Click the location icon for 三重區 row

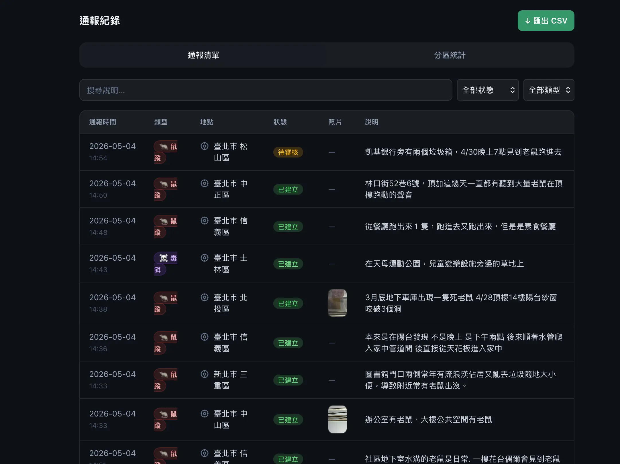(204, 374)
